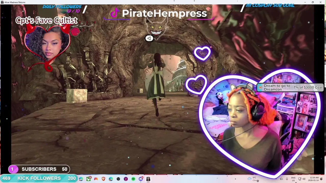
Task: Click the Dream to go to Dreamcon text
Action: coord(277,88)
